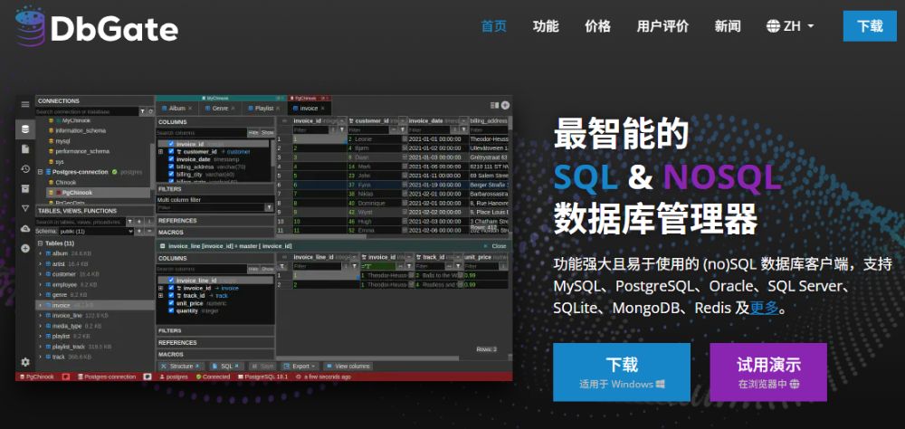Click the plus circle sidebar icon
This screenshot has height=429, width=905.
[x=25, y=248]
